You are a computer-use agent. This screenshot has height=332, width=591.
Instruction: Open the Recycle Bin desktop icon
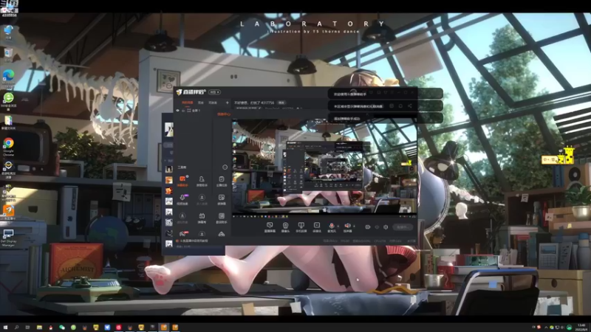[8, 55]
